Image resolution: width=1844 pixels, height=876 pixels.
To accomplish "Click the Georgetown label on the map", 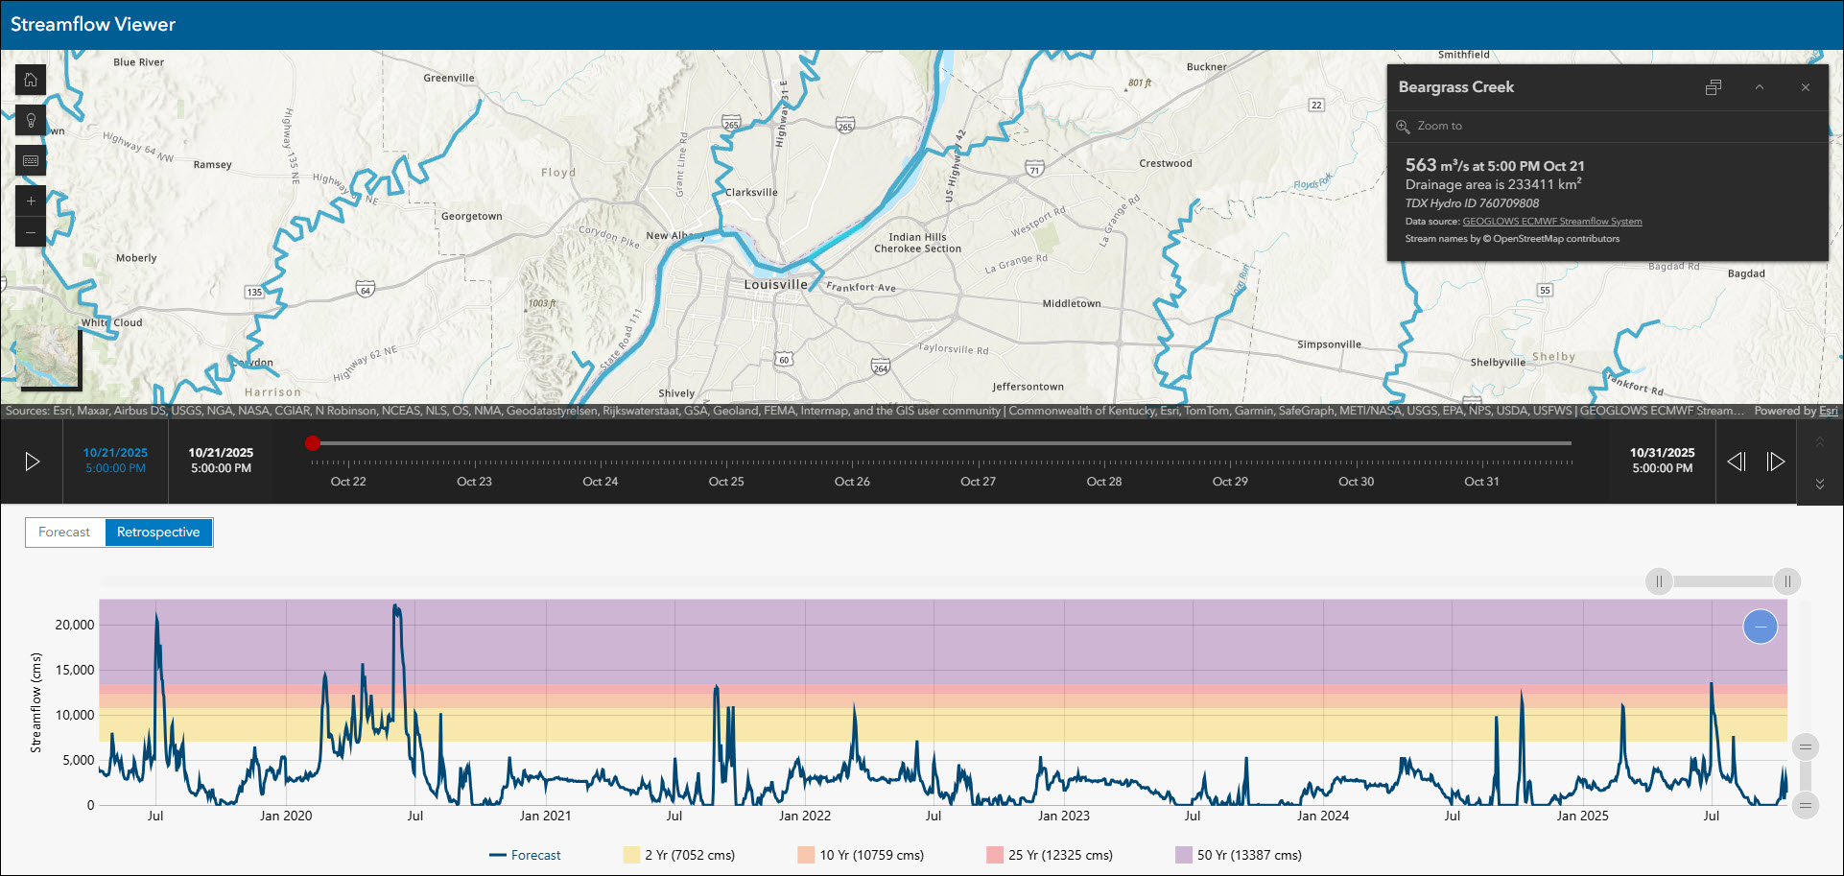I will (x=471, y=216).
